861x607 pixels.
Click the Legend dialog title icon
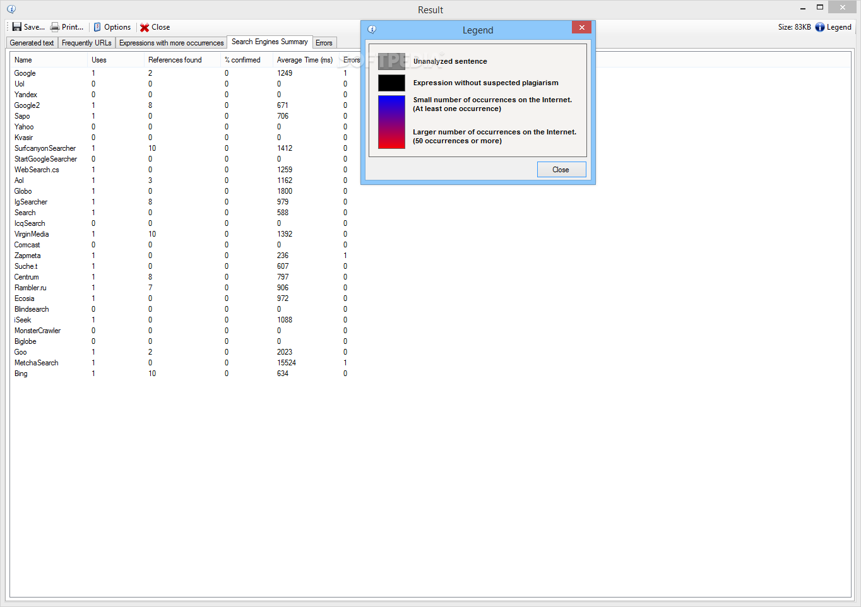(372, 29)
